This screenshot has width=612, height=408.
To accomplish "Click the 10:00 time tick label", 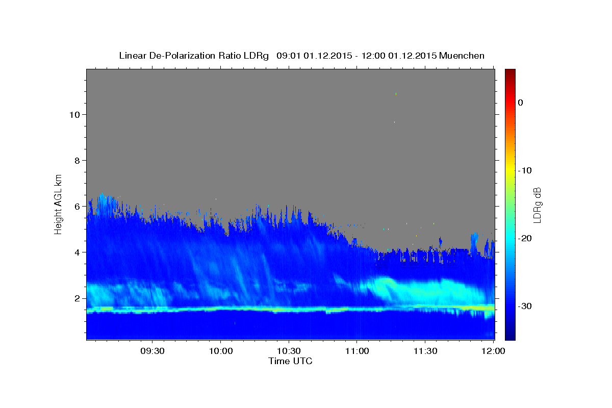I will 221,351.
